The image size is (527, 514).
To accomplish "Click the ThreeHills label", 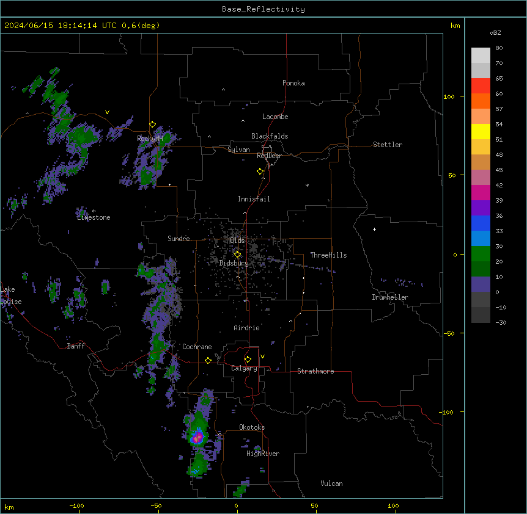I will pos(328,255).
